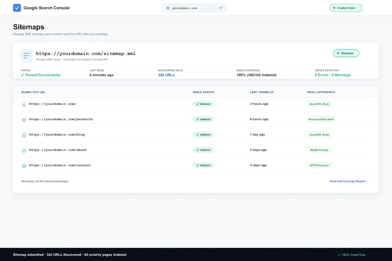This screenshot has height=261, width=392.
Task: Open the https://yourdomain.com/blog row
Action: click(x=196, y=135)
